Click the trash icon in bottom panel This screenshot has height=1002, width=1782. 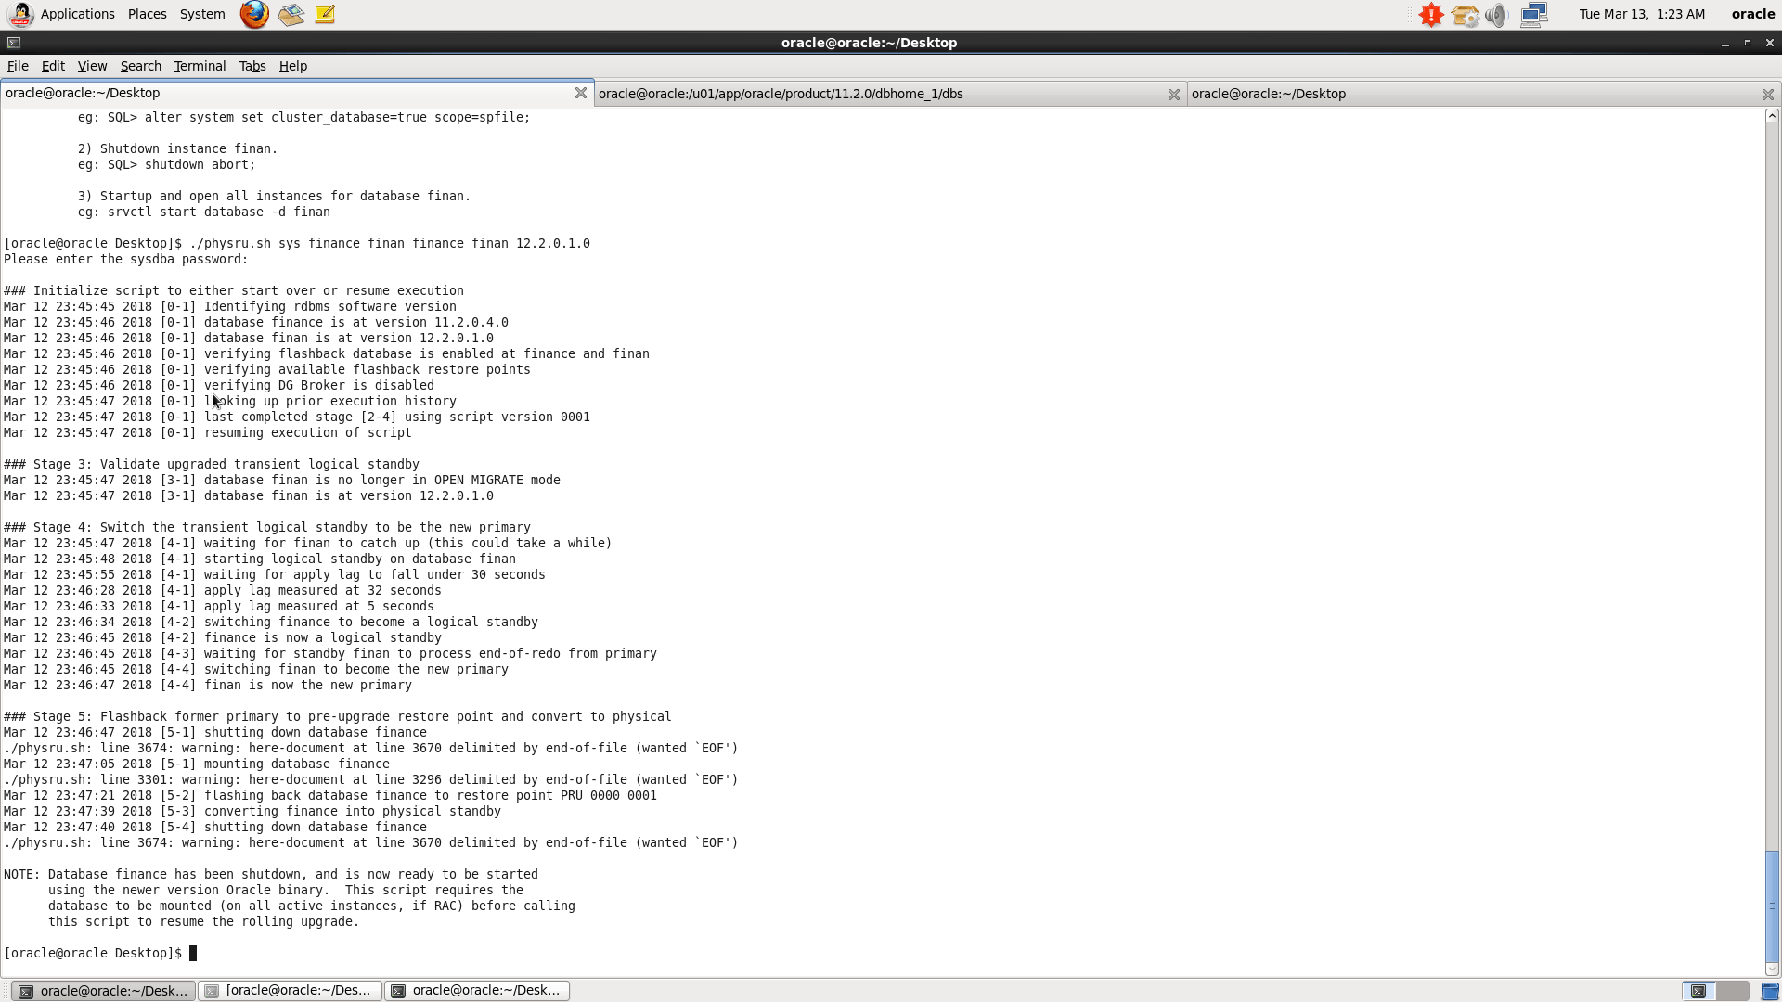pyautogui.click(x=1769, y=991)
